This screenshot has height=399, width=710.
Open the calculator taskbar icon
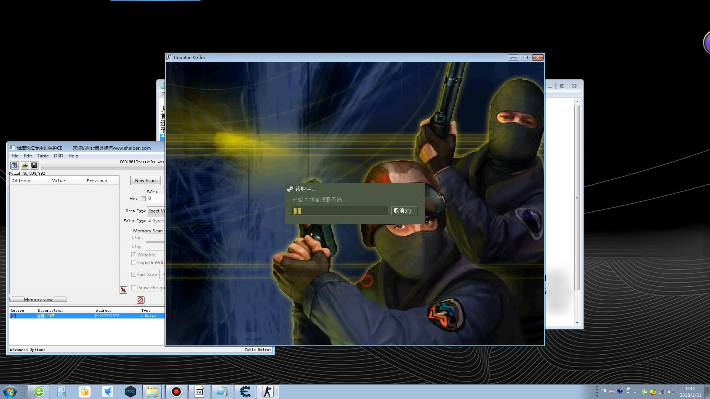tap(61, 392)
